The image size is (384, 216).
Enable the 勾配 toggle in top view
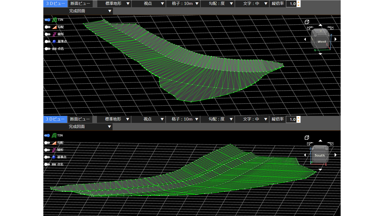[x=47, y=27]
